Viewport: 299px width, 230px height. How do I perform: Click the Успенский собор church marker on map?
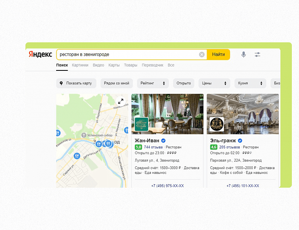pos(84,135)
